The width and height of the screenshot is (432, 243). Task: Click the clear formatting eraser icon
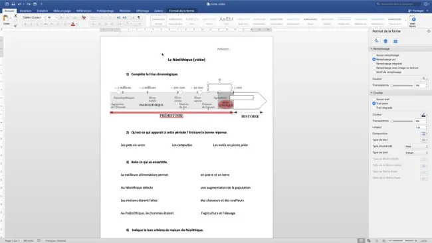[x=84, y=17]
